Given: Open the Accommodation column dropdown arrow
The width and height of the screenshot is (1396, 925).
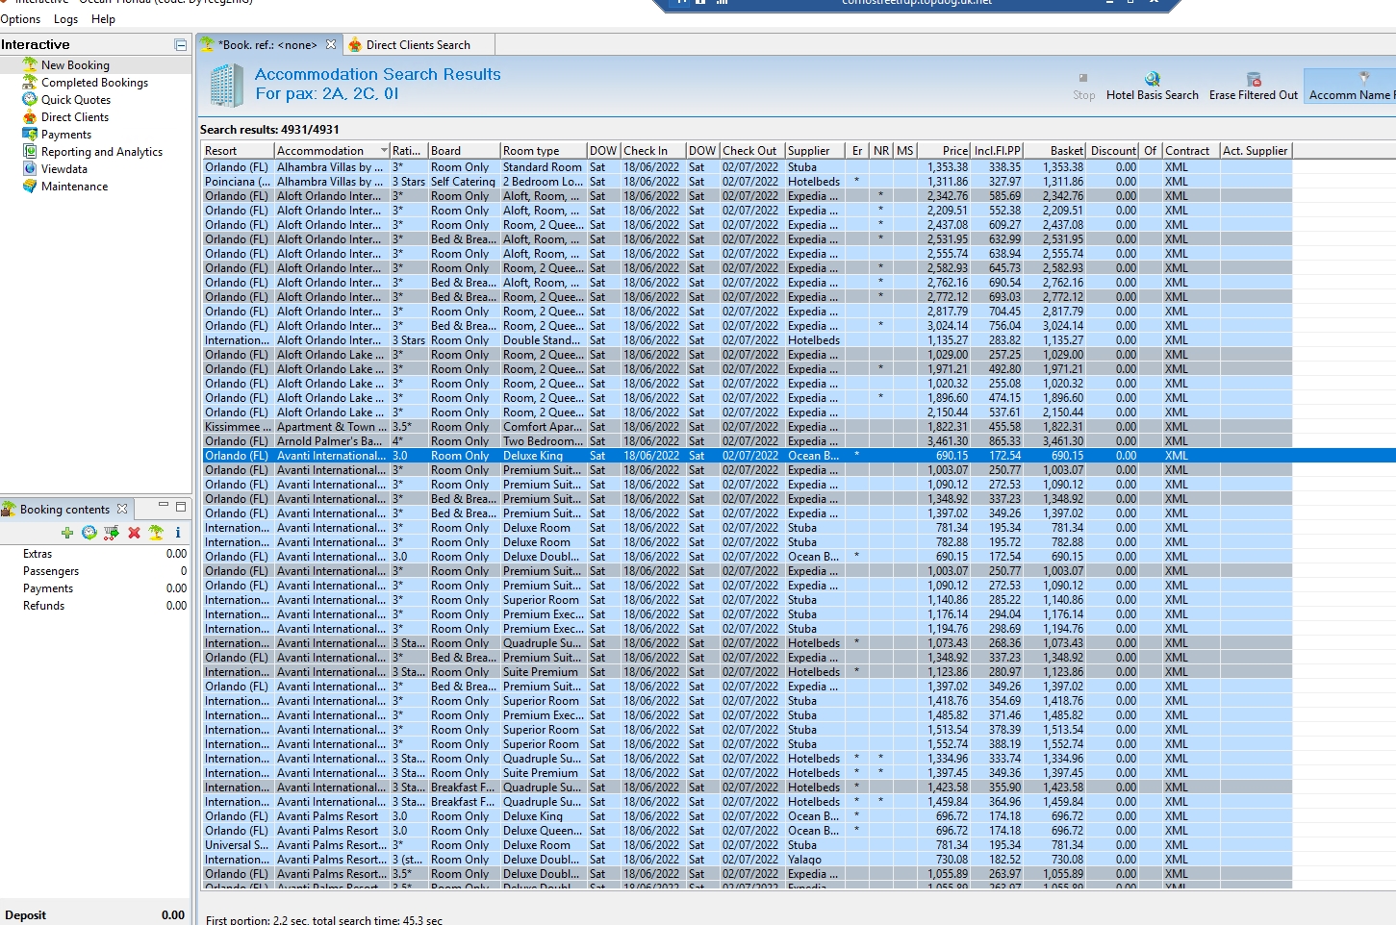Looking at the screenshot, I should pyautogui.click(x=384, y=151).
